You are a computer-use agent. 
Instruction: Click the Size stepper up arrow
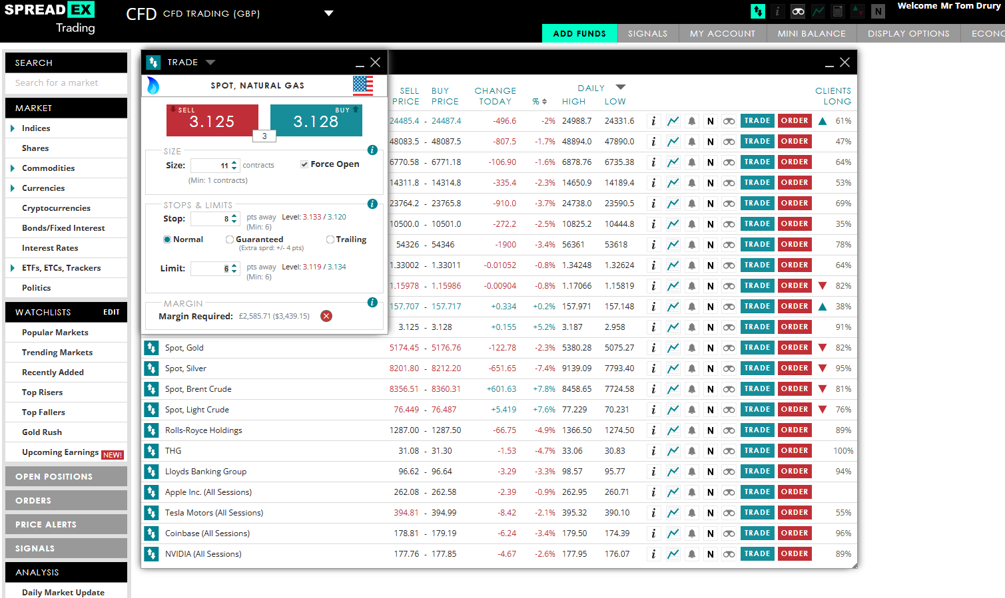(233, 161)
